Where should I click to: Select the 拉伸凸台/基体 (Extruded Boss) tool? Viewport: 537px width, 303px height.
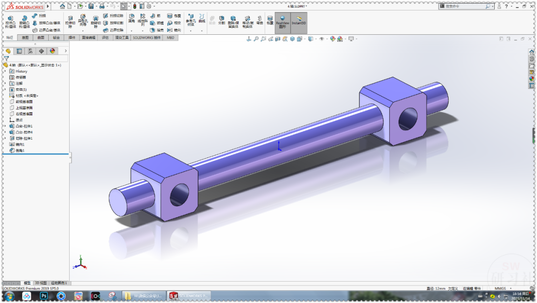pos(10,21)
